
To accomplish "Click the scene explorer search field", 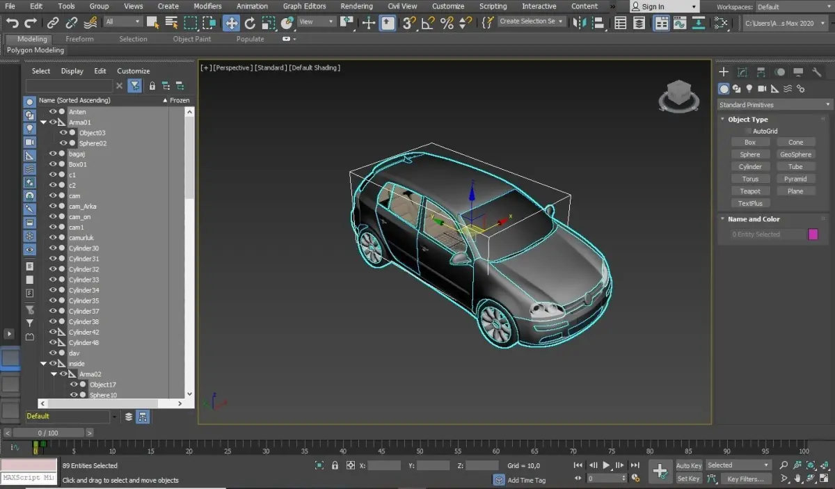I will tap(68, 86).
